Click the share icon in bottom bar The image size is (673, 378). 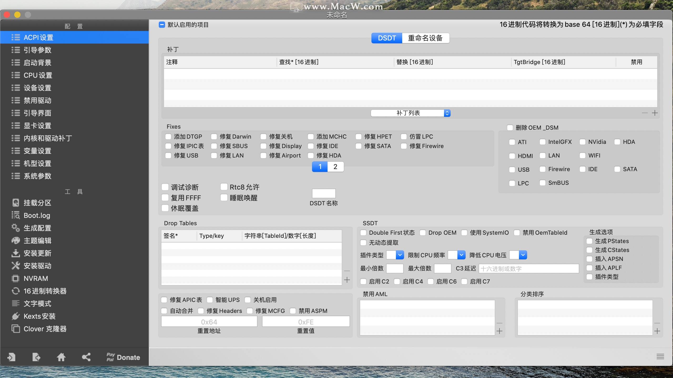coord(86,357)
